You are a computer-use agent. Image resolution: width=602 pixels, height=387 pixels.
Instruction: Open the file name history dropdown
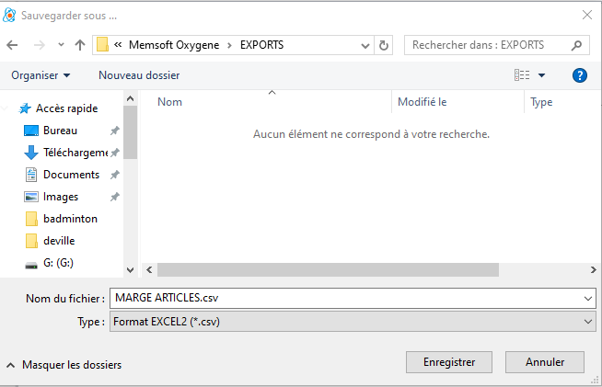tap(588, 298)
